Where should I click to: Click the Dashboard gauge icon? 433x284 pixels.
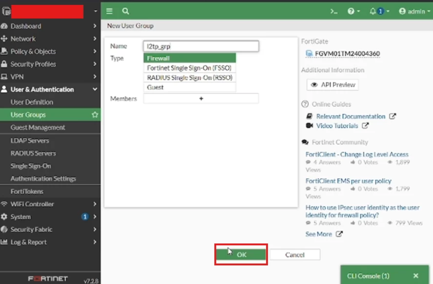coord(4,26)
